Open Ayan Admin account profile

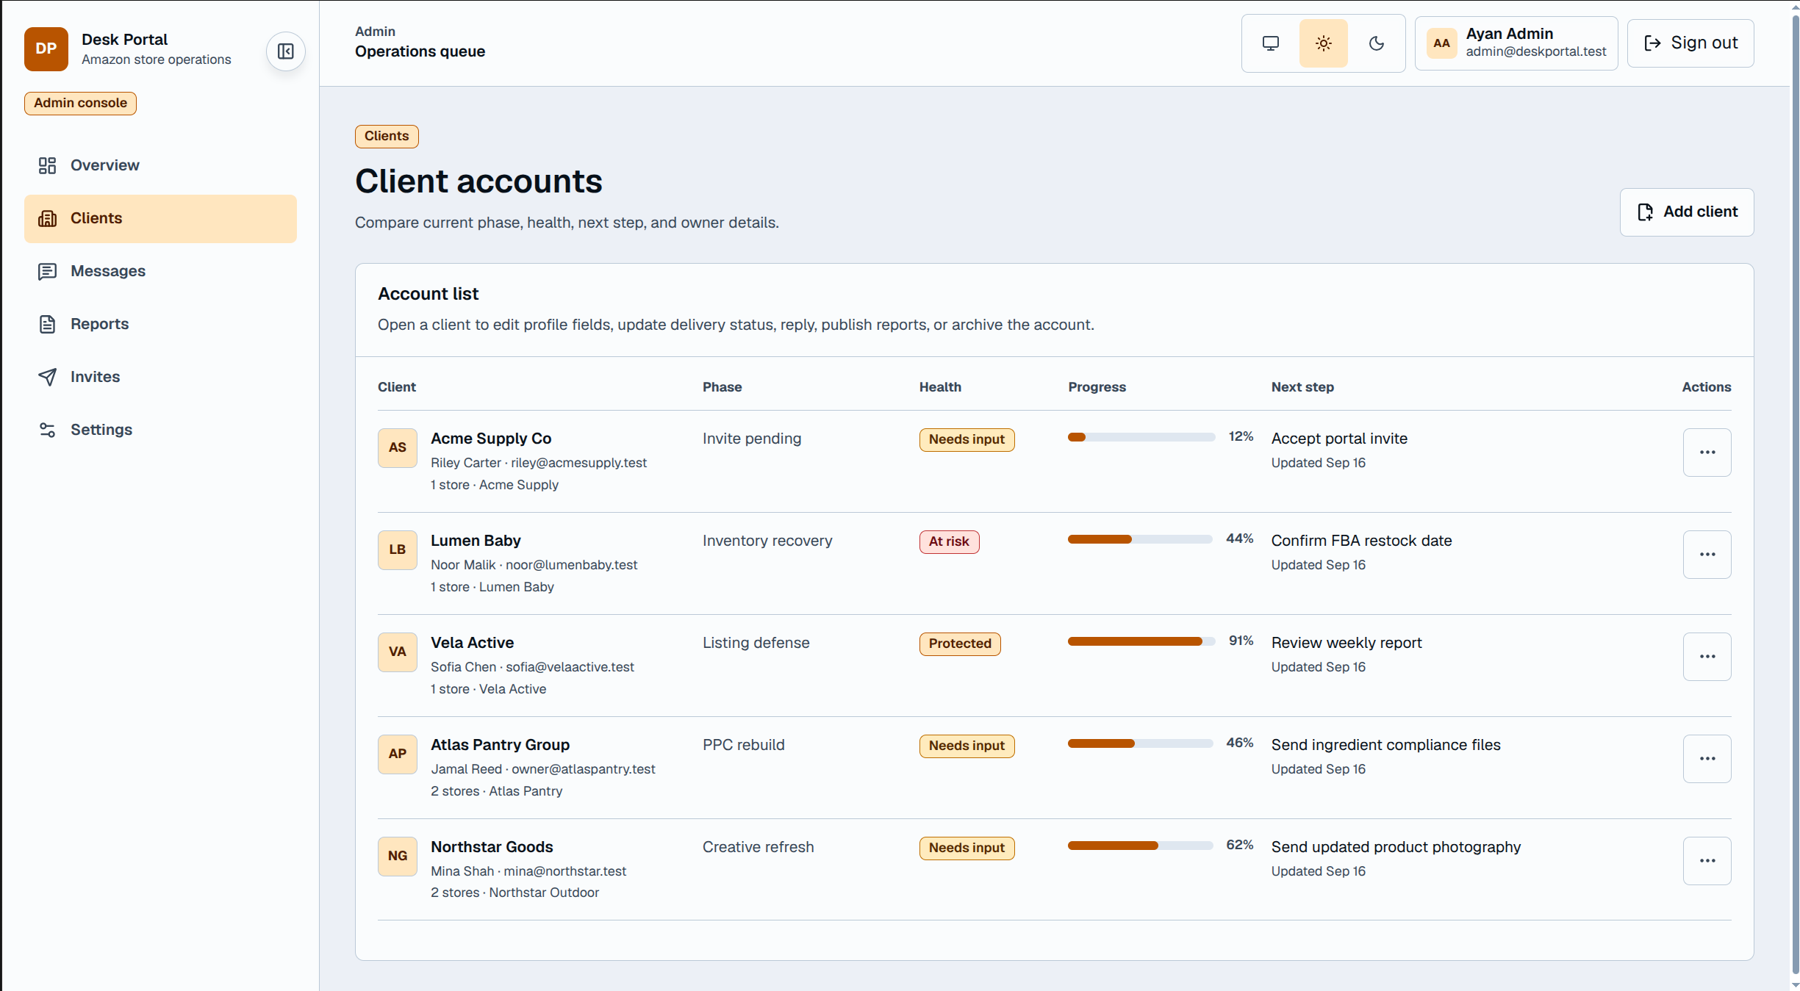pos(1516,43)
